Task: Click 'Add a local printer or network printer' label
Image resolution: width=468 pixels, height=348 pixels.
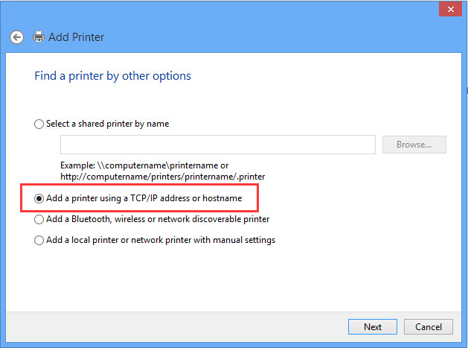Action: 161,241
